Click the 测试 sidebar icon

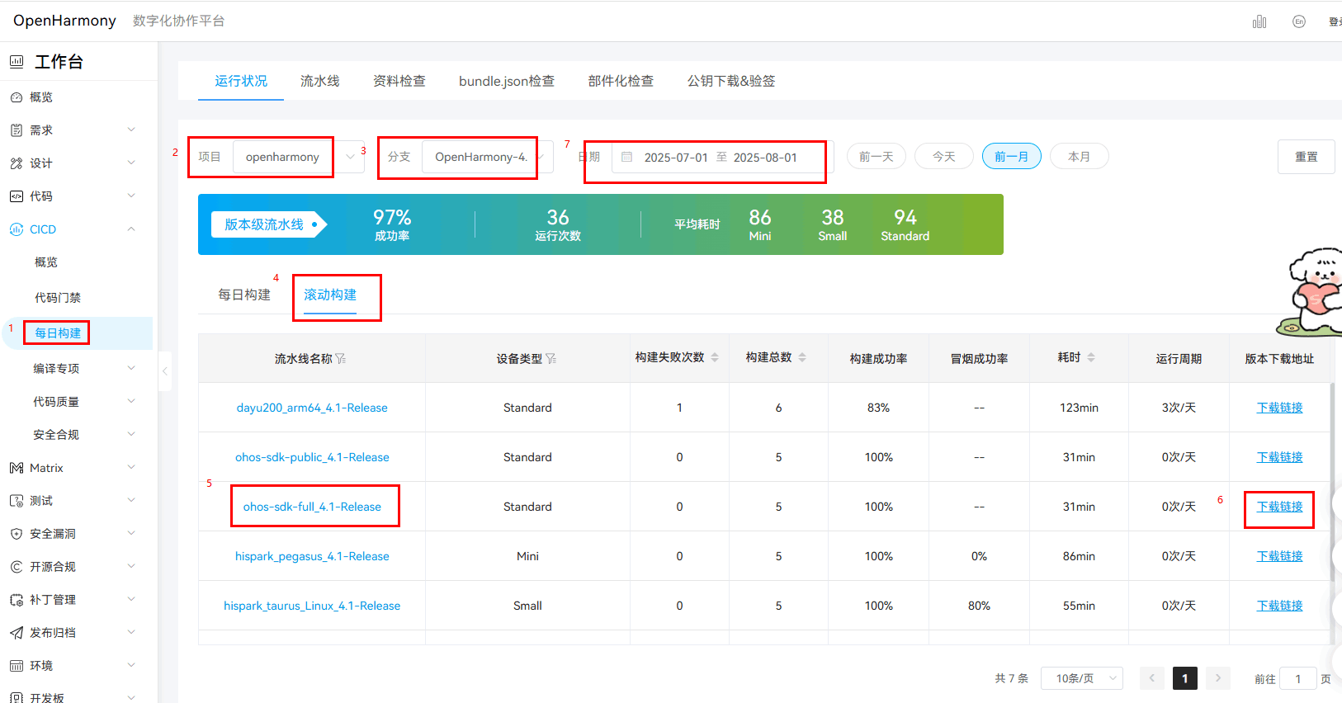(x=17, y=501)
